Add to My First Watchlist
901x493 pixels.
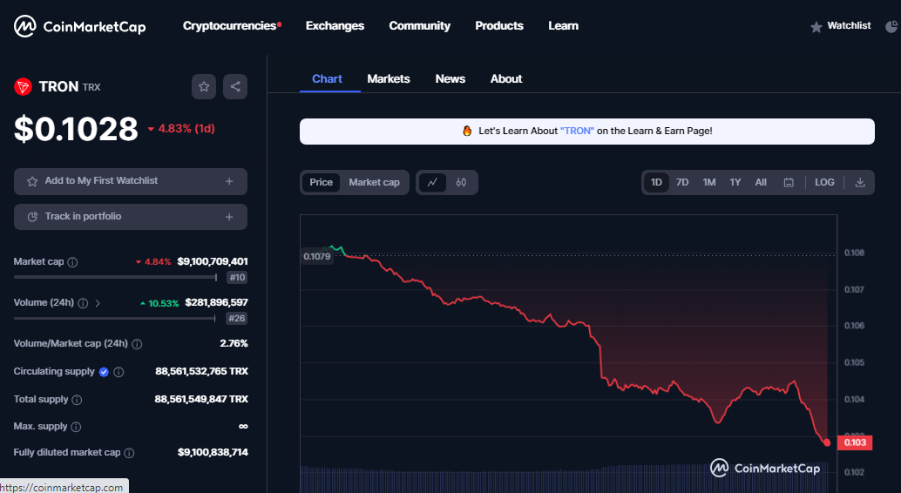point(131,181)
